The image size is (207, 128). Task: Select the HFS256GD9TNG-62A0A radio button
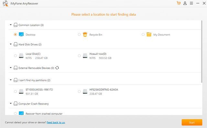pos(79,91)
